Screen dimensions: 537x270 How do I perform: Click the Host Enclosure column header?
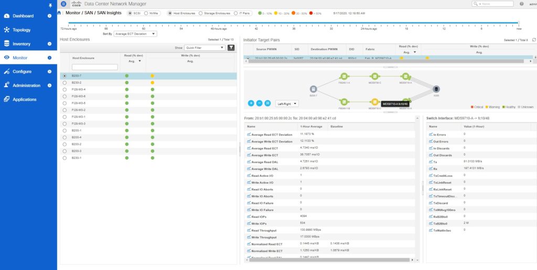(x=83, y=58)
